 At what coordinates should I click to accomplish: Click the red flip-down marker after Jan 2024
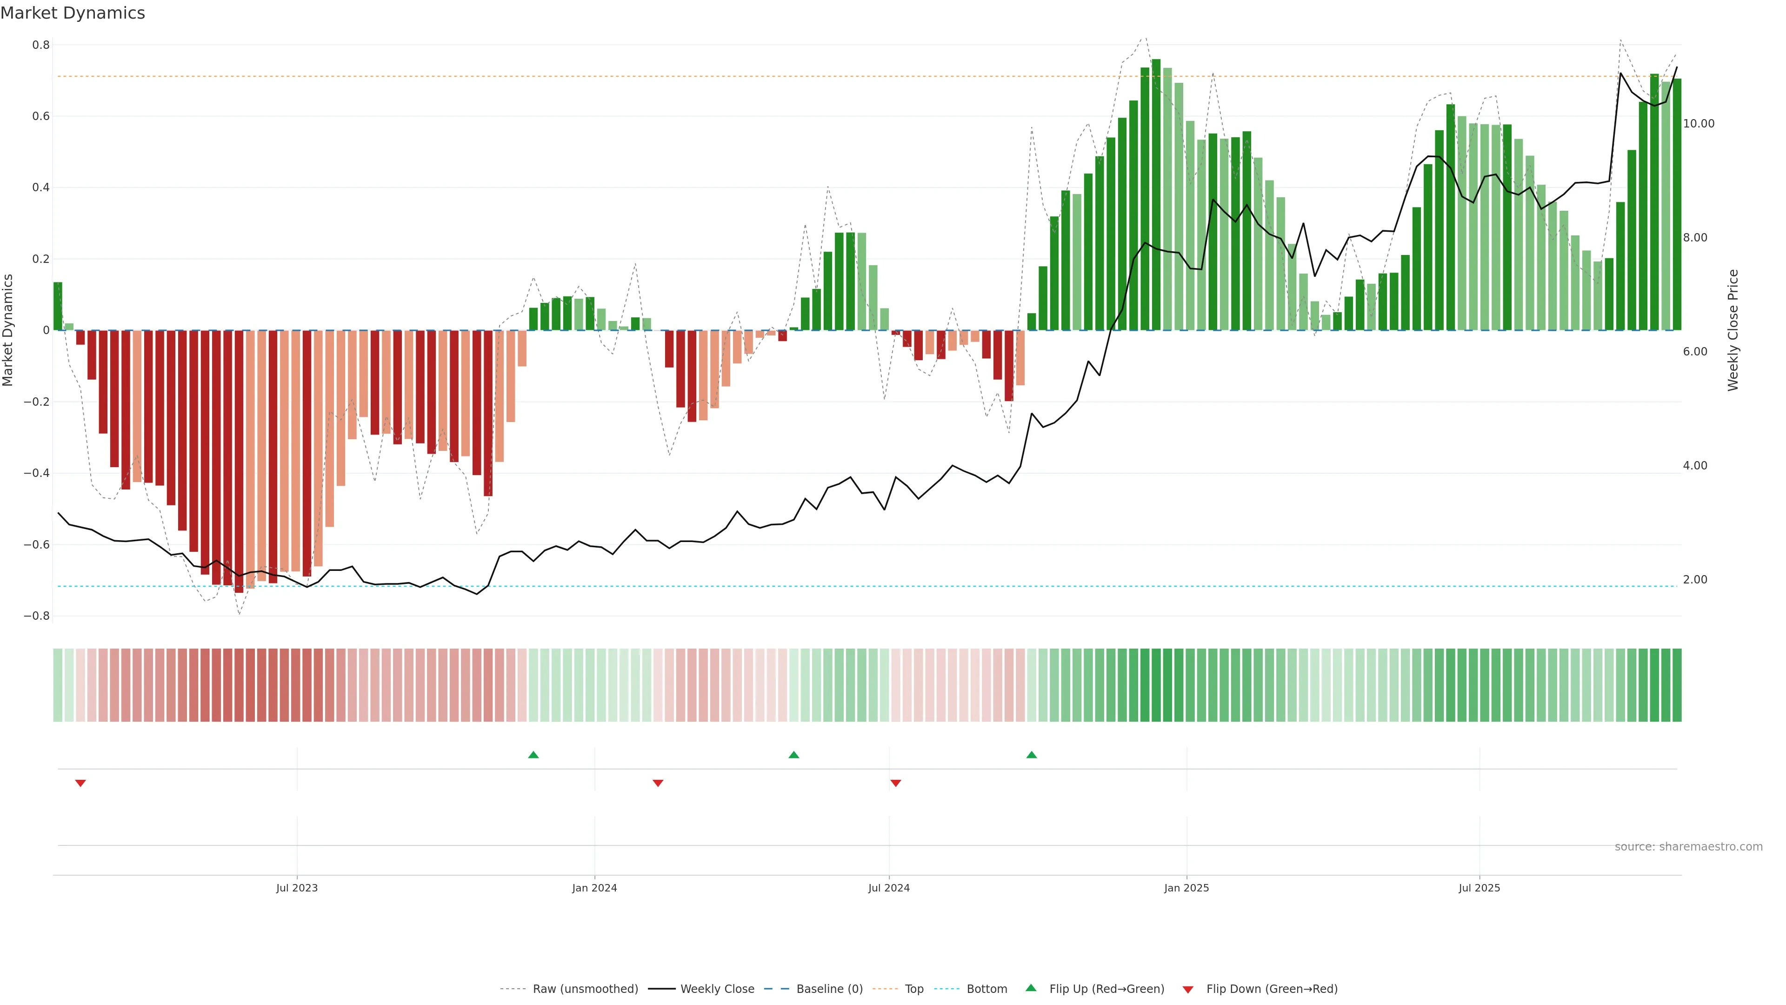[x=658, y=783]
